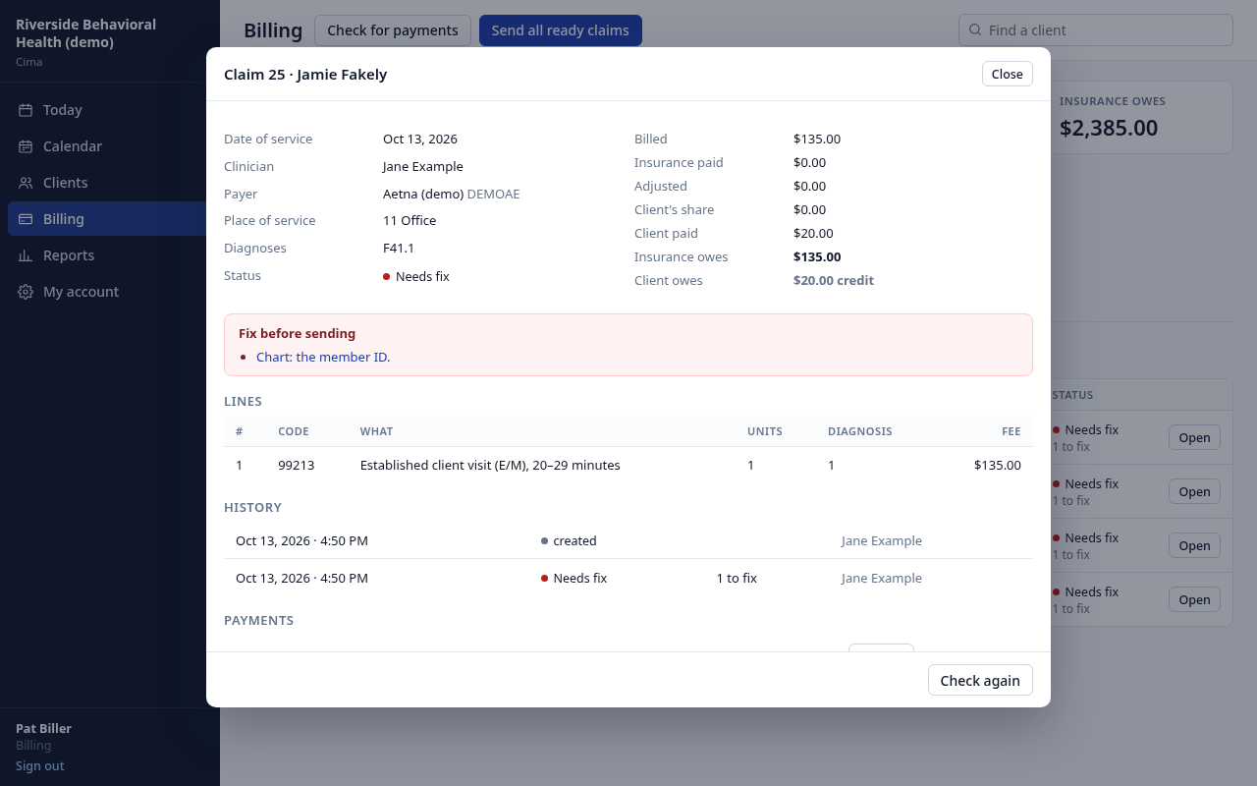Click the Reports bar chart icon
The width and height of the screenshot is (1257, 786).
coord(26,255)
